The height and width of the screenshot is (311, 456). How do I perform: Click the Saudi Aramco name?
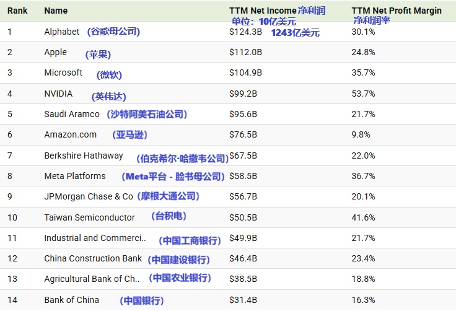(72, 114)
